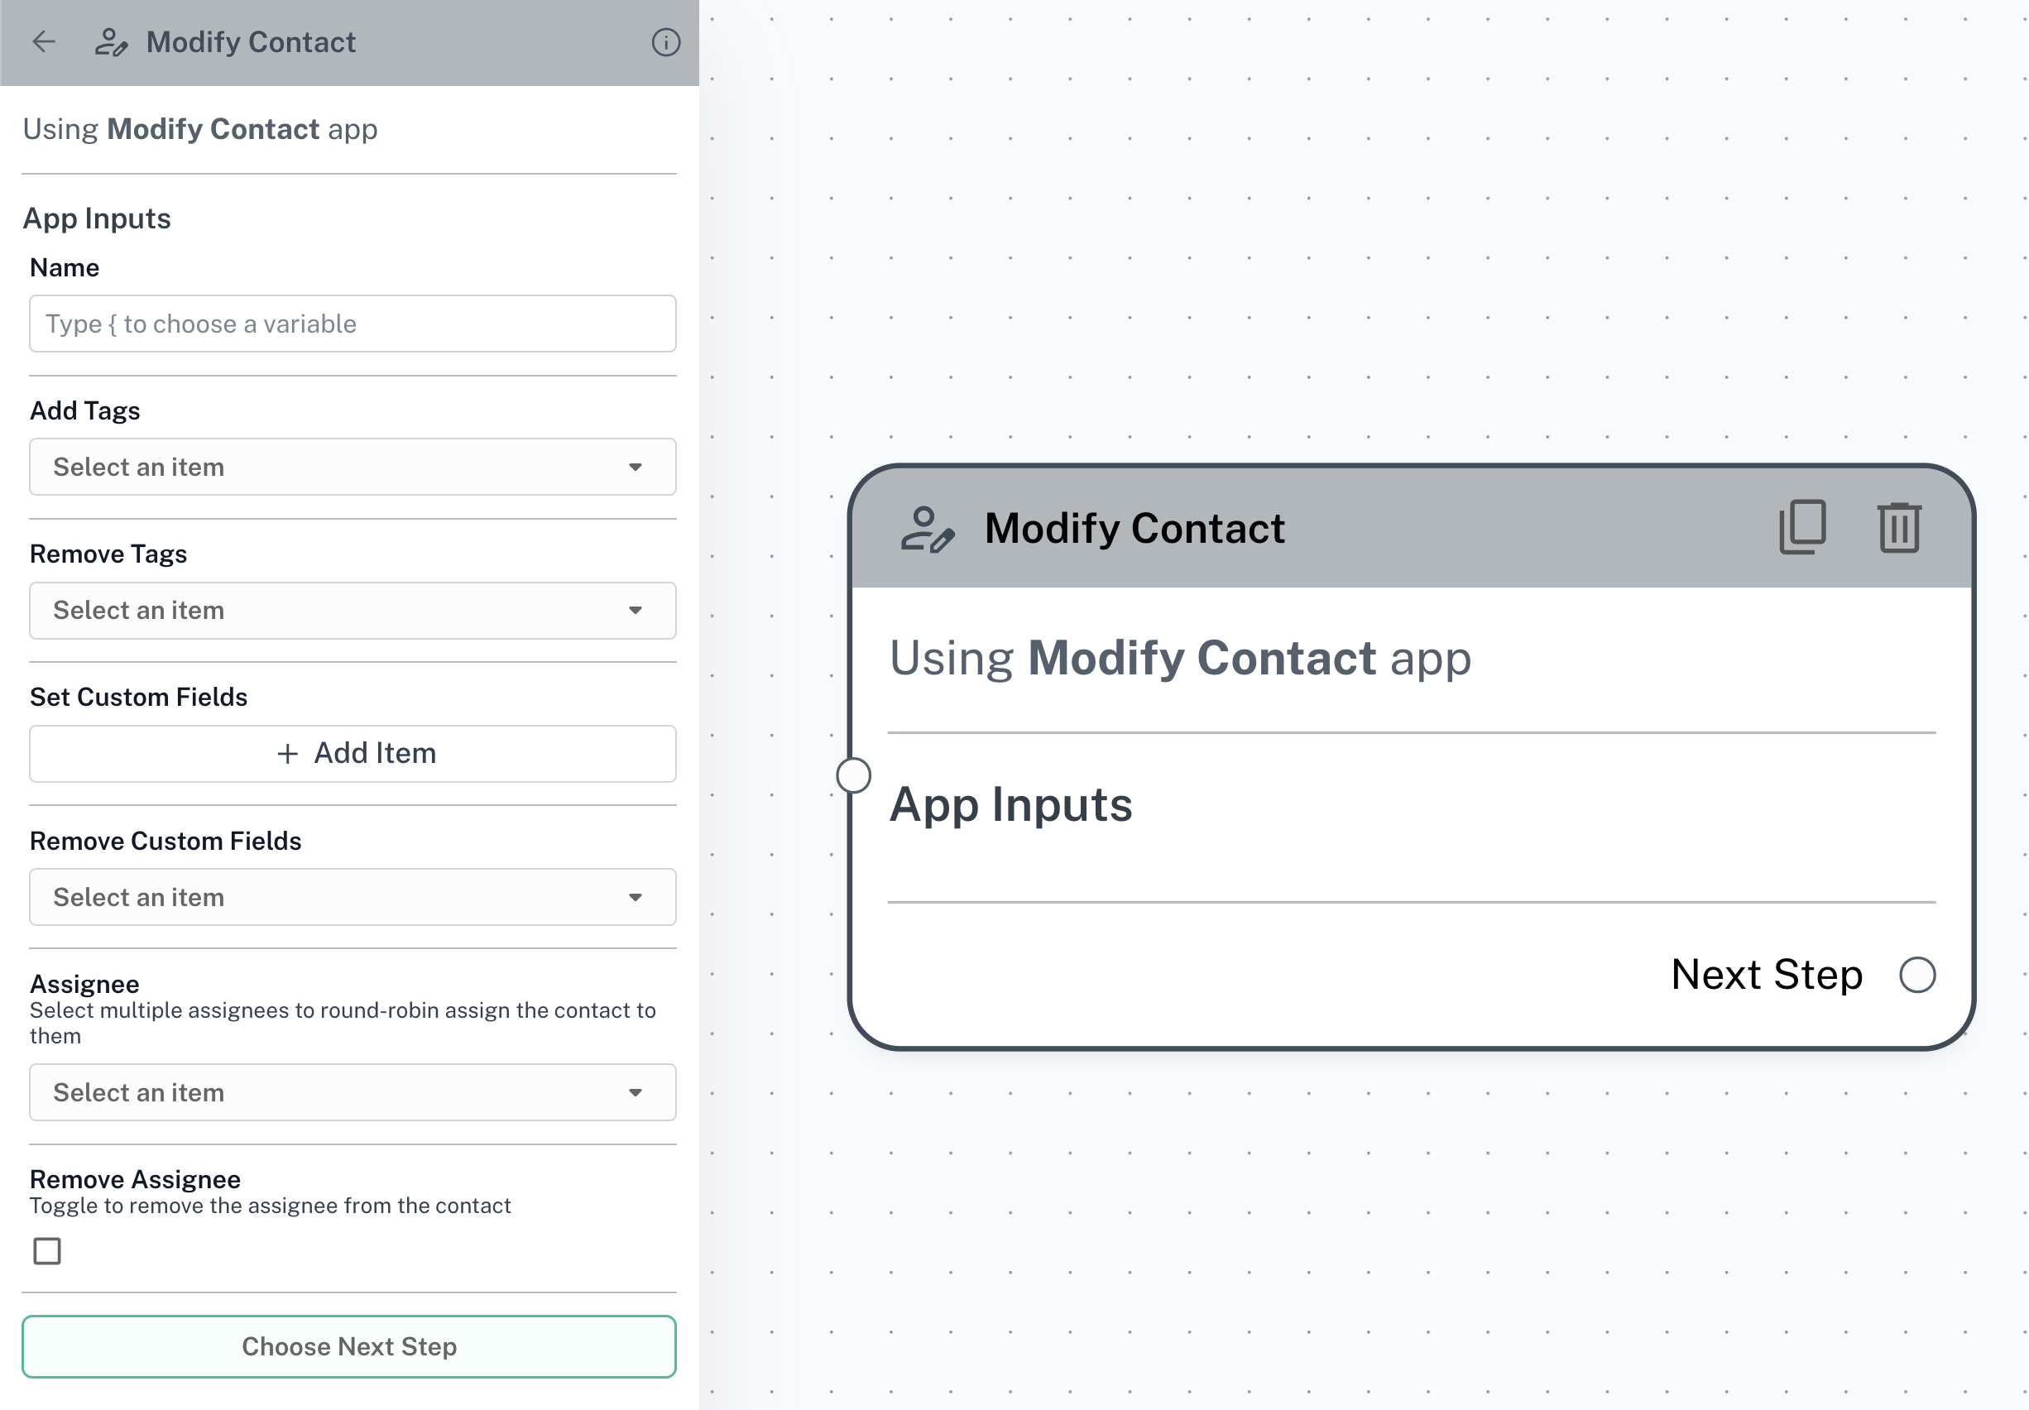Delete the Modify Contact node
This screenshot has height=1410, width=2029.
click(x=1898, y=527)
